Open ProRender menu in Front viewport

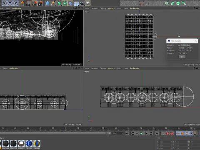[135, 68]
